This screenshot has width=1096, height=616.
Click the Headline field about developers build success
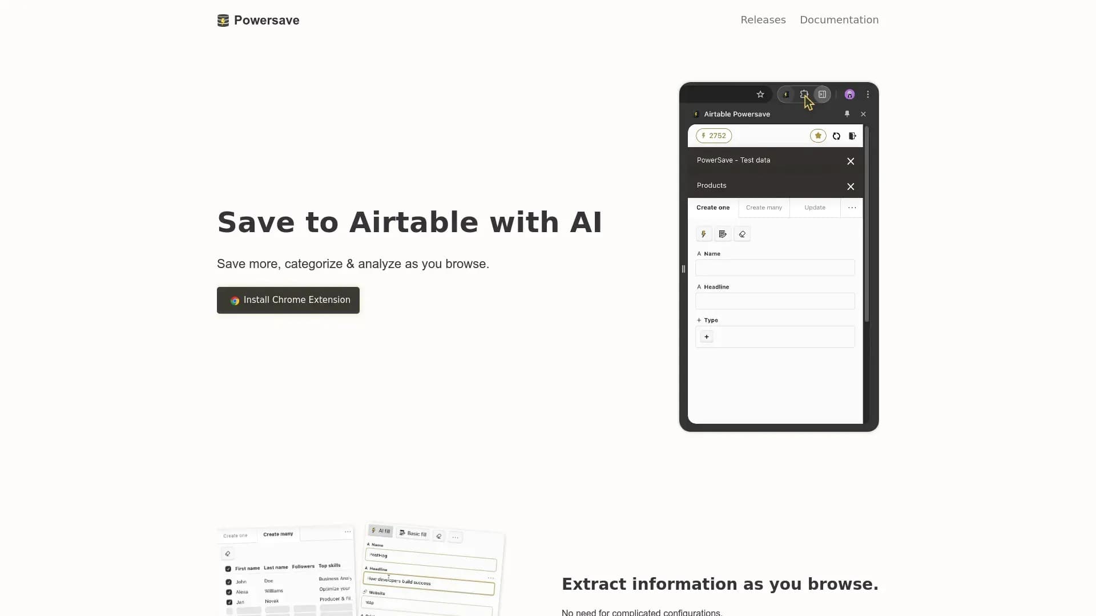click(x=429, y=583)
